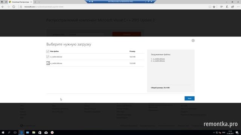Click the volume icon in system tray

220,132
